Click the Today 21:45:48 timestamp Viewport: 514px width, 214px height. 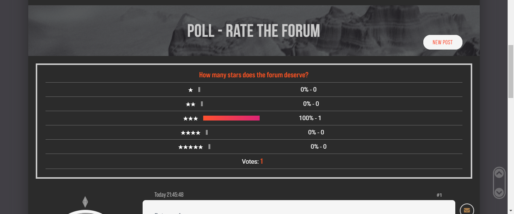(x=169, y=194)
